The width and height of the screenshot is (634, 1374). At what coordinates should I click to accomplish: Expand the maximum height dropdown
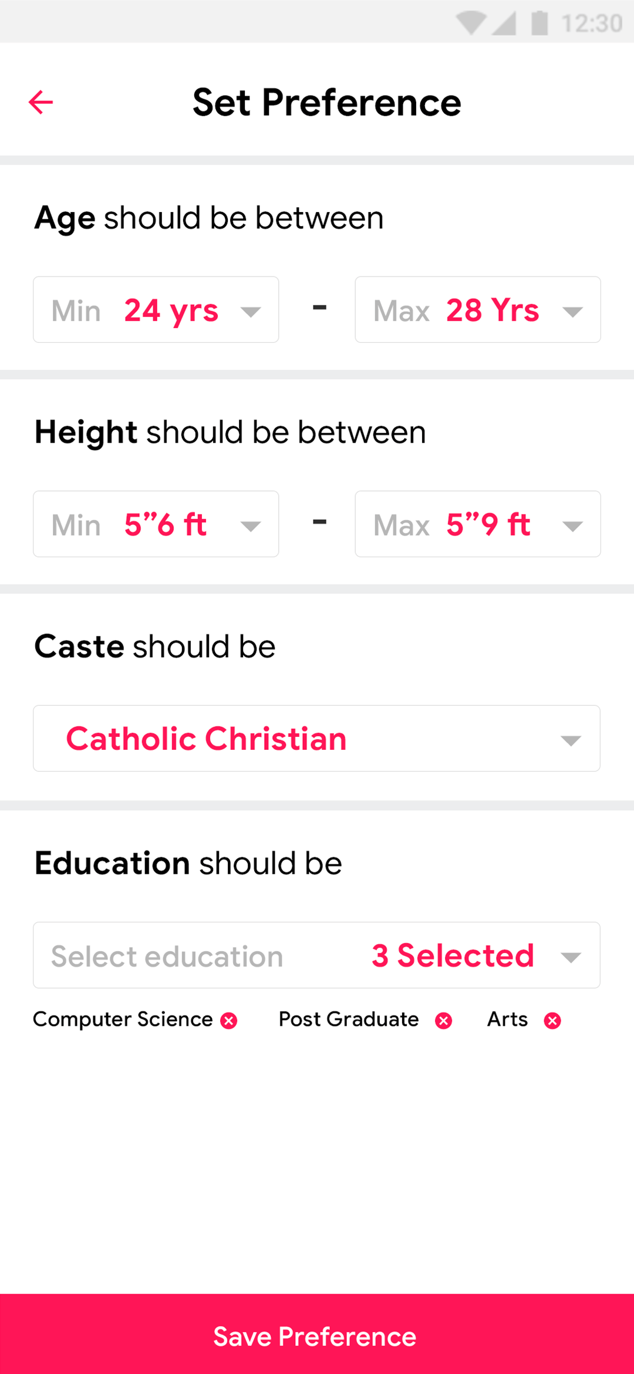[x=572, y=526]
